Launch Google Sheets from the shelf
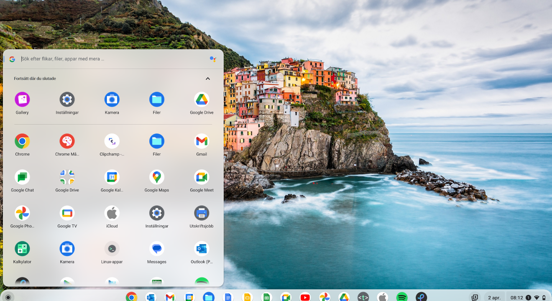The image size is (552, 301). (266, 297)
